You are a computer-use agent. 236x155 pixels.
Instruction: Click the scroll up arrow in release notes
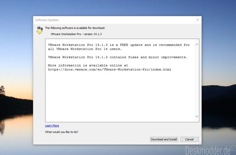(197, 45)
